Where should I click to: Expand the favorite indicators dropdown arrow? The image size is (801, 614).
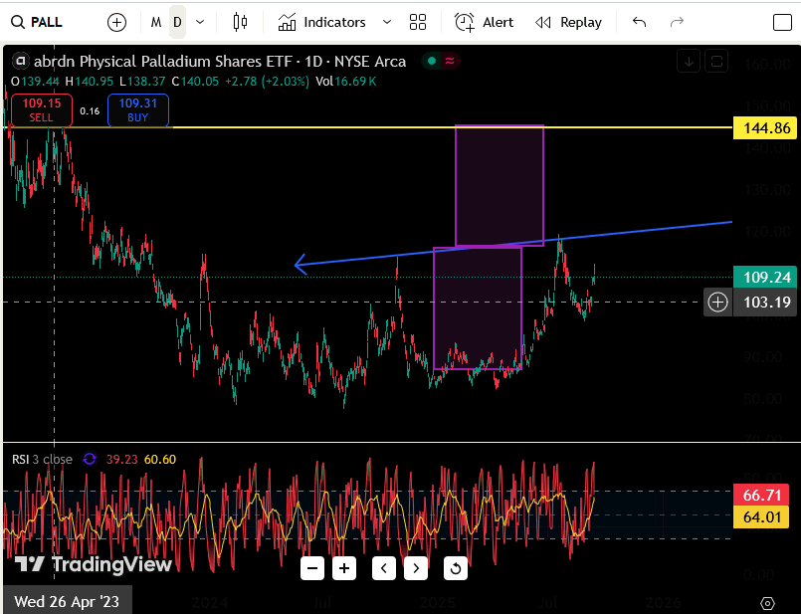pyautogui.click(x=387, y=22)
